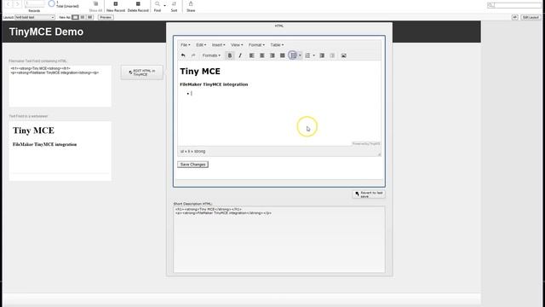This screenshot has height=307, width=545.
Task: Open the View menu in TinyMCE
Action: (237, 45)
